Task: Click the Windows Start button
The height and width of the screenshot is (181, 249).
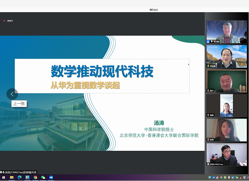Action: (4, 177)
